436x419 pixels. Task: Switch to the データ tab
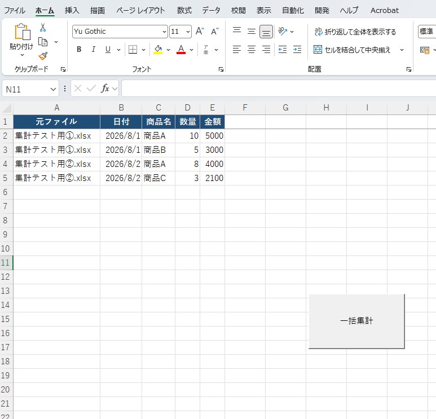(x=212, y=11)
